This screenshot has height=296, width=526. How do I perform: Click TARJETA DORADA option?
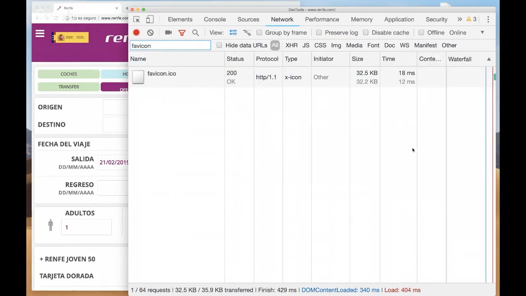pos(67,276)
